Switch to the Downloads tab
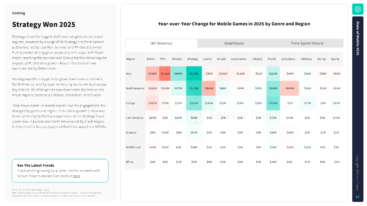 click(234, 43)
